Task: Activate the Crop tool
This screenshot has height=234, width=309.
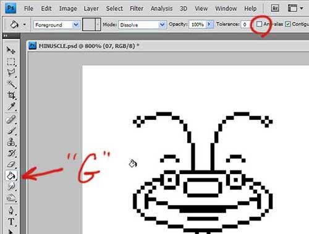Action: tap(11, 95)
